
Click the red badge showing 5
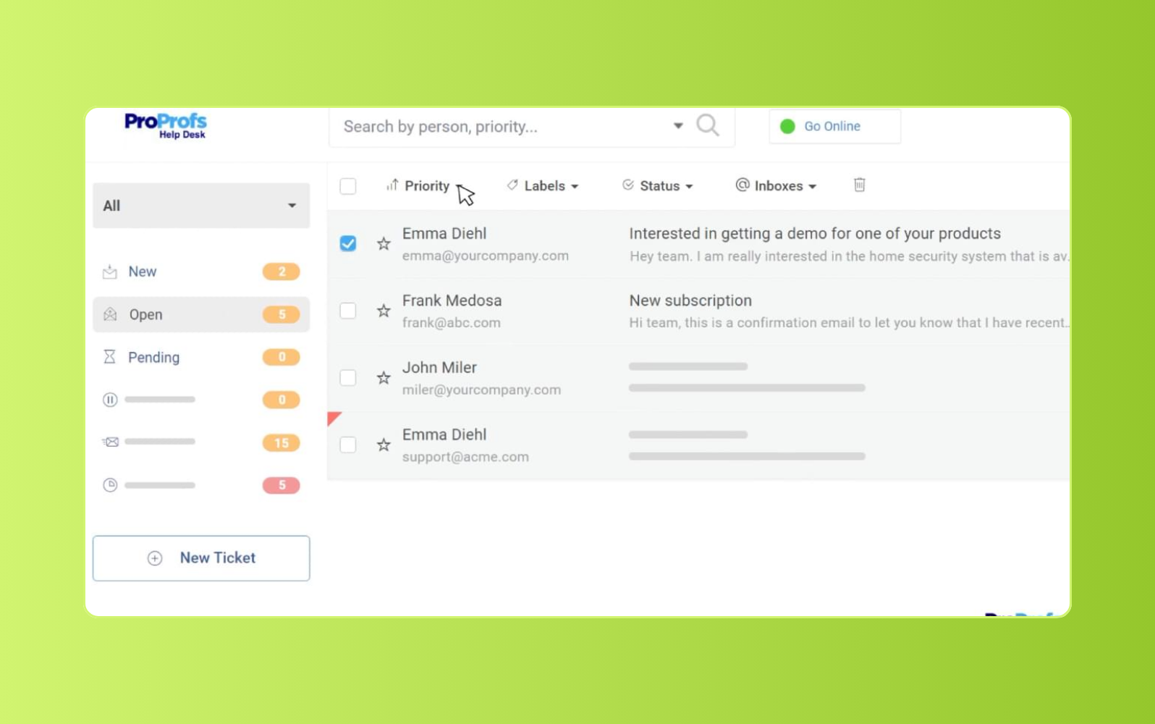(282, 485)
